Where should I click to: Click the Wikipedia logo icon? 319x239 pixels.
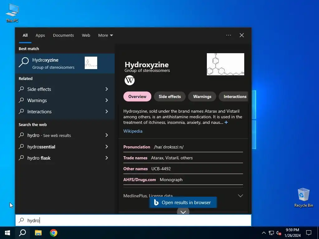pyautogui.click(x=130, y=80)
